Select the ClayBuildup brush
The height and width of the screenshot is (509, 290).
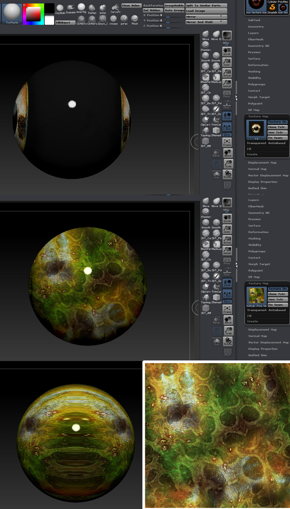60,9
